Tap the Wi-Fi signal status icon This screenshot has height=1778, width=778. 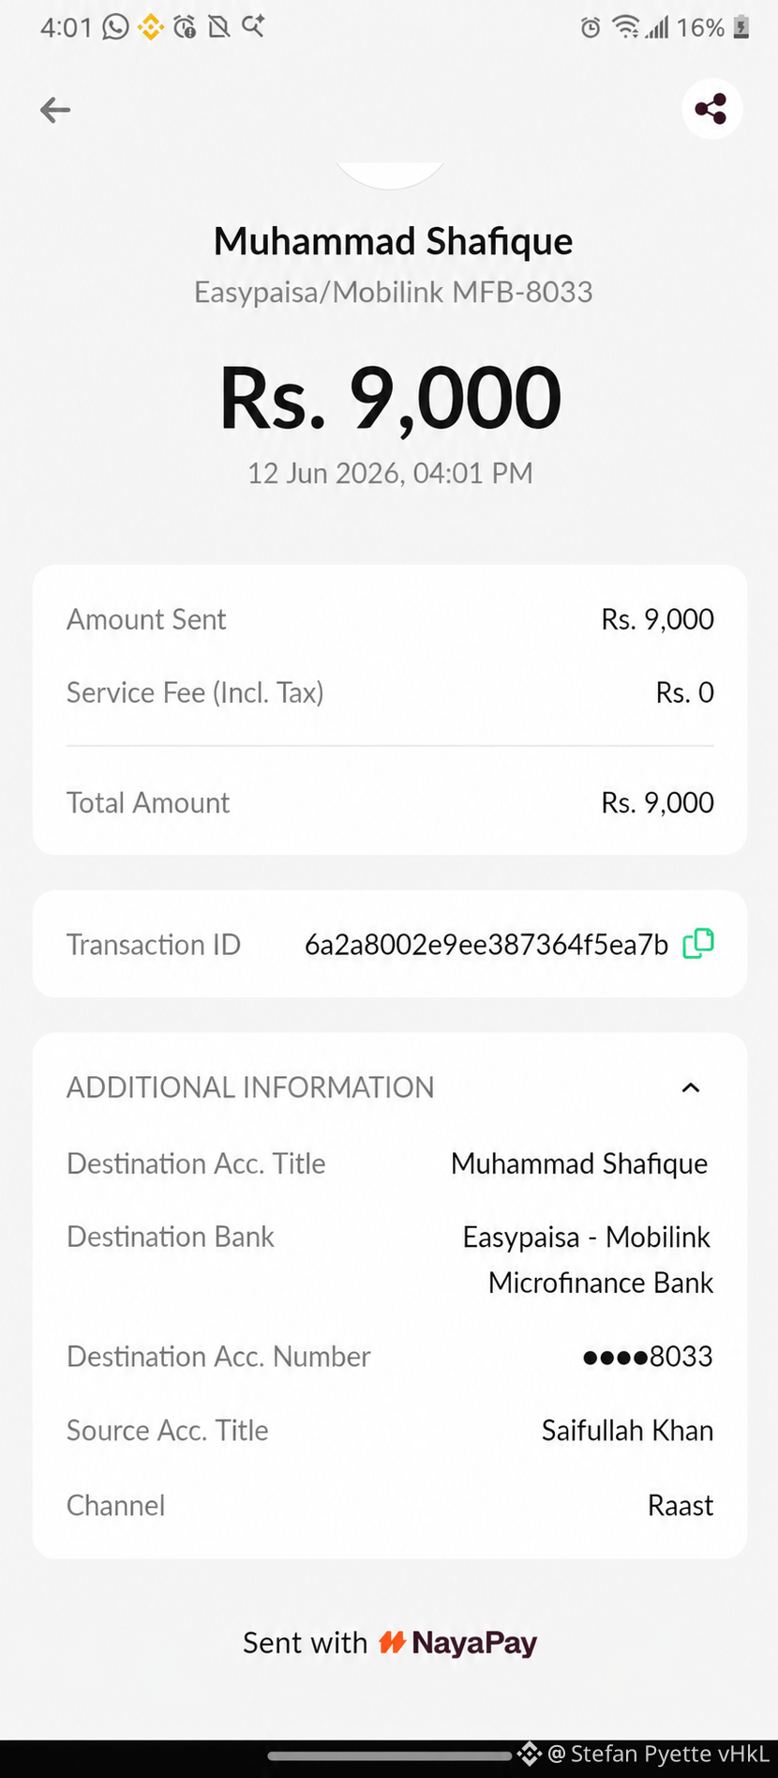[625, 27]
